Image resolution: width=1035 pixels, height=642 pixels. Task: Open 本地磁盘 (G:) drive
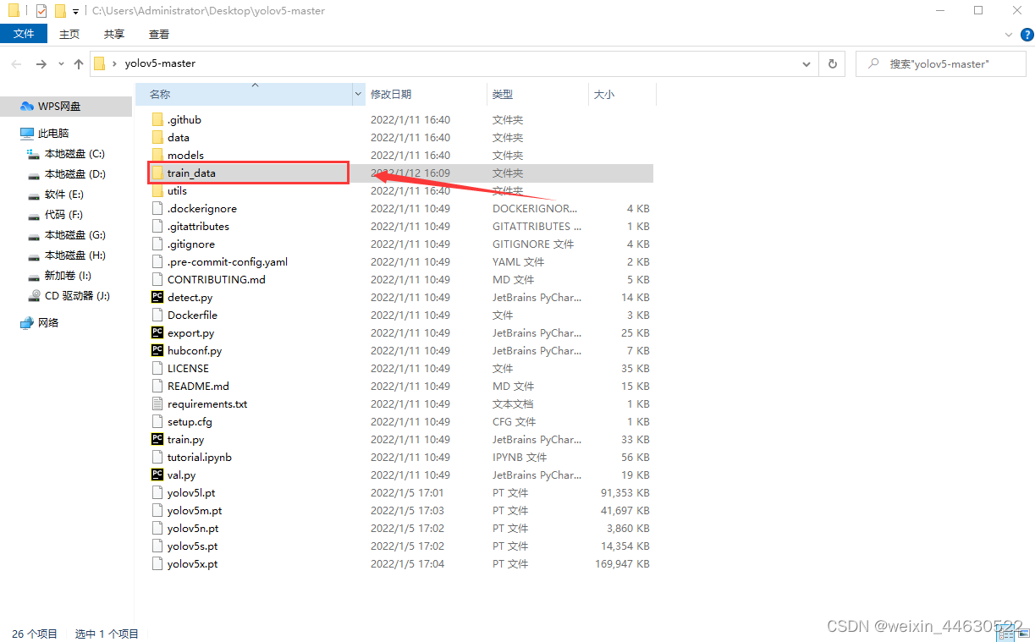[67, 235]
